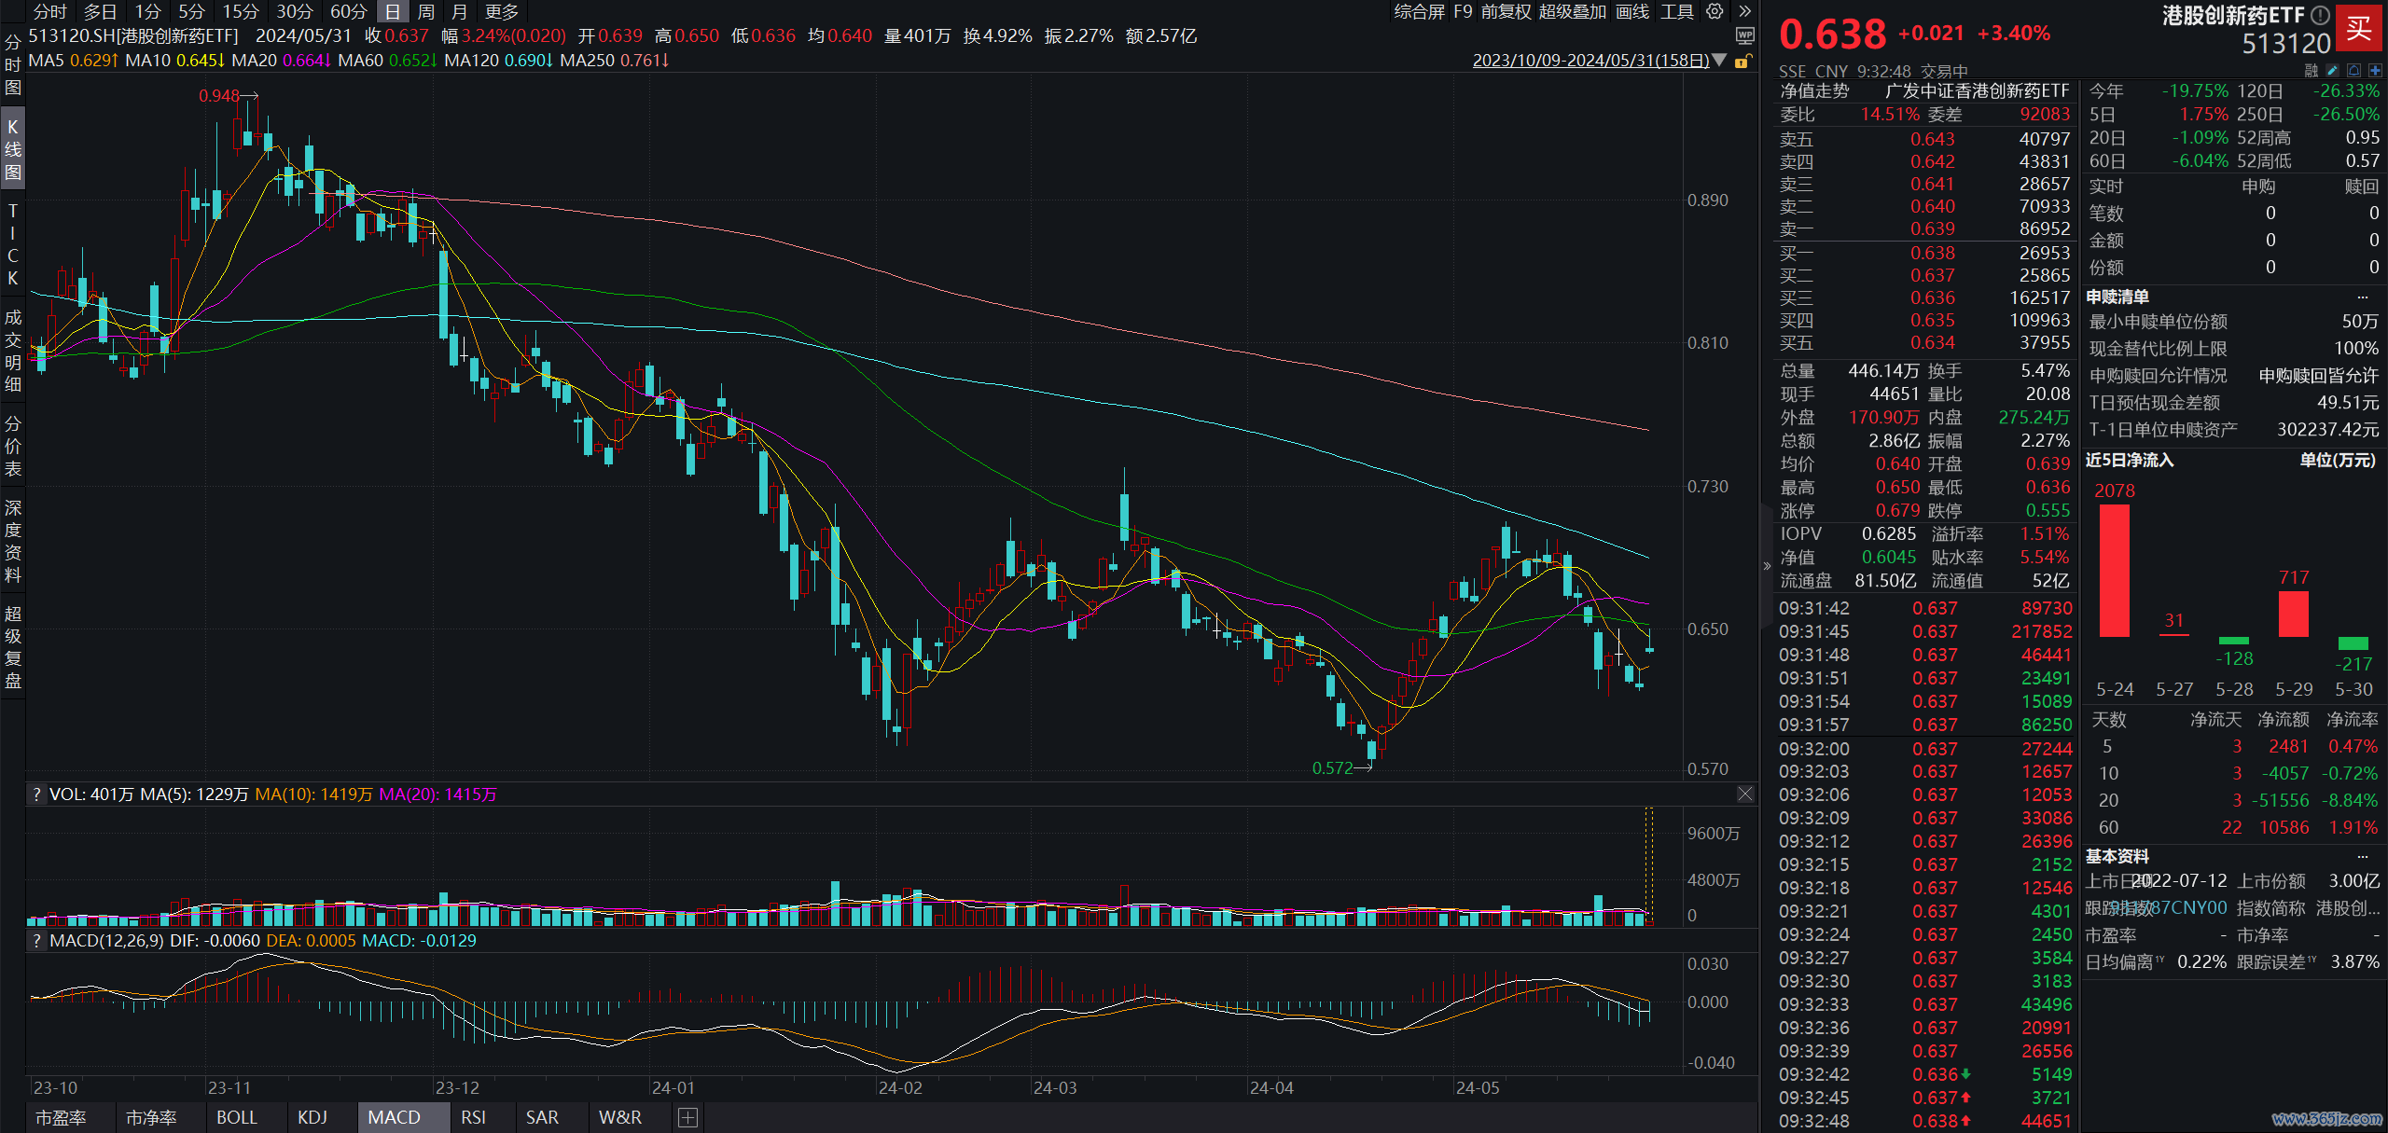
Task: Click the red 买 buy button
Action: point(2358,28)
